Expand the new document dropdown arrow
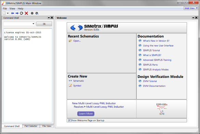The image size is (200, 134). click(x=8, y=13)
